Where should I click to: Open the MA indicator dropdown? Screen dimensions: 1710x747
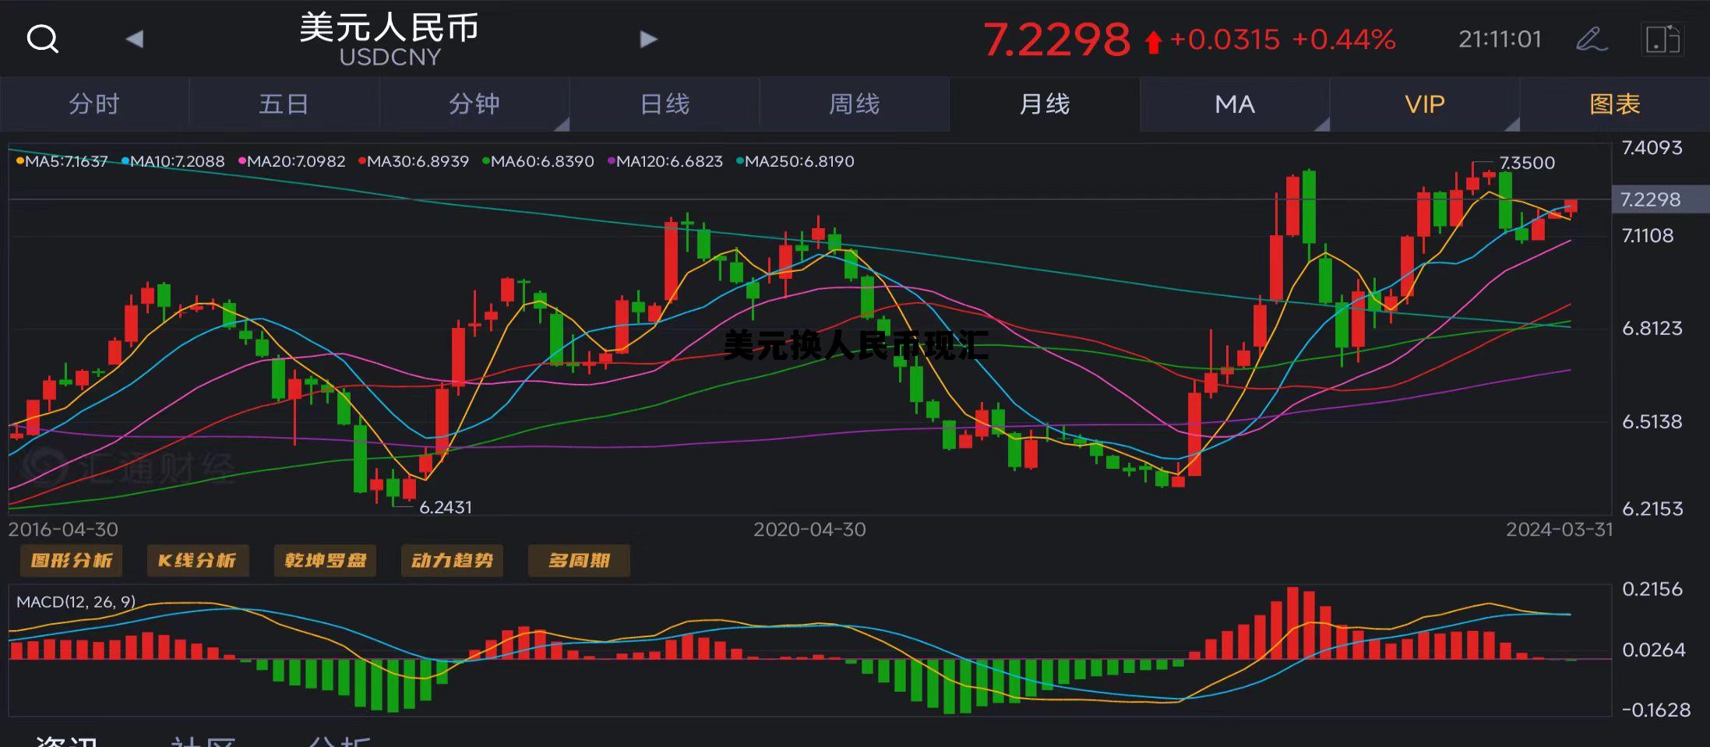coord(1235,104)
